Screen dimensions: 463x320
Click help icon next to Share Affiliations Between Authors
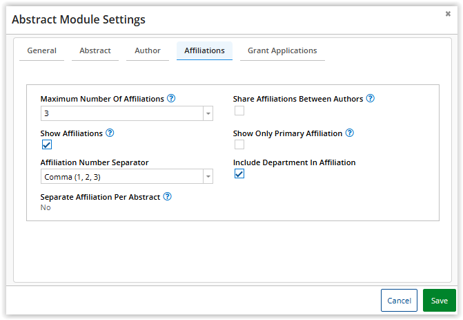tap(371, 99)
